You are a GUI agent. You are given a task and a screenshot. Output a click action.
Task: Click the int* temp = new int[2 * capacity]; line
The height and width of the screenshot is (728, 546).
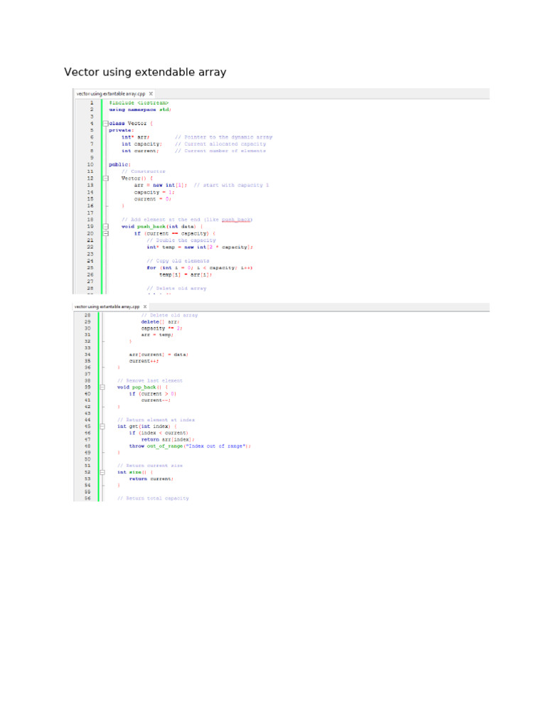[x=200, y=247]
